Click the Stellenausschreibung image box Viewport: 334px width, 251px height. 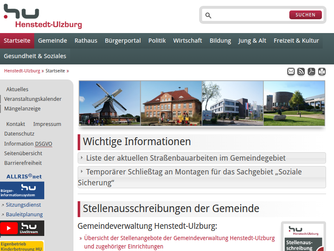pos(304,237)
